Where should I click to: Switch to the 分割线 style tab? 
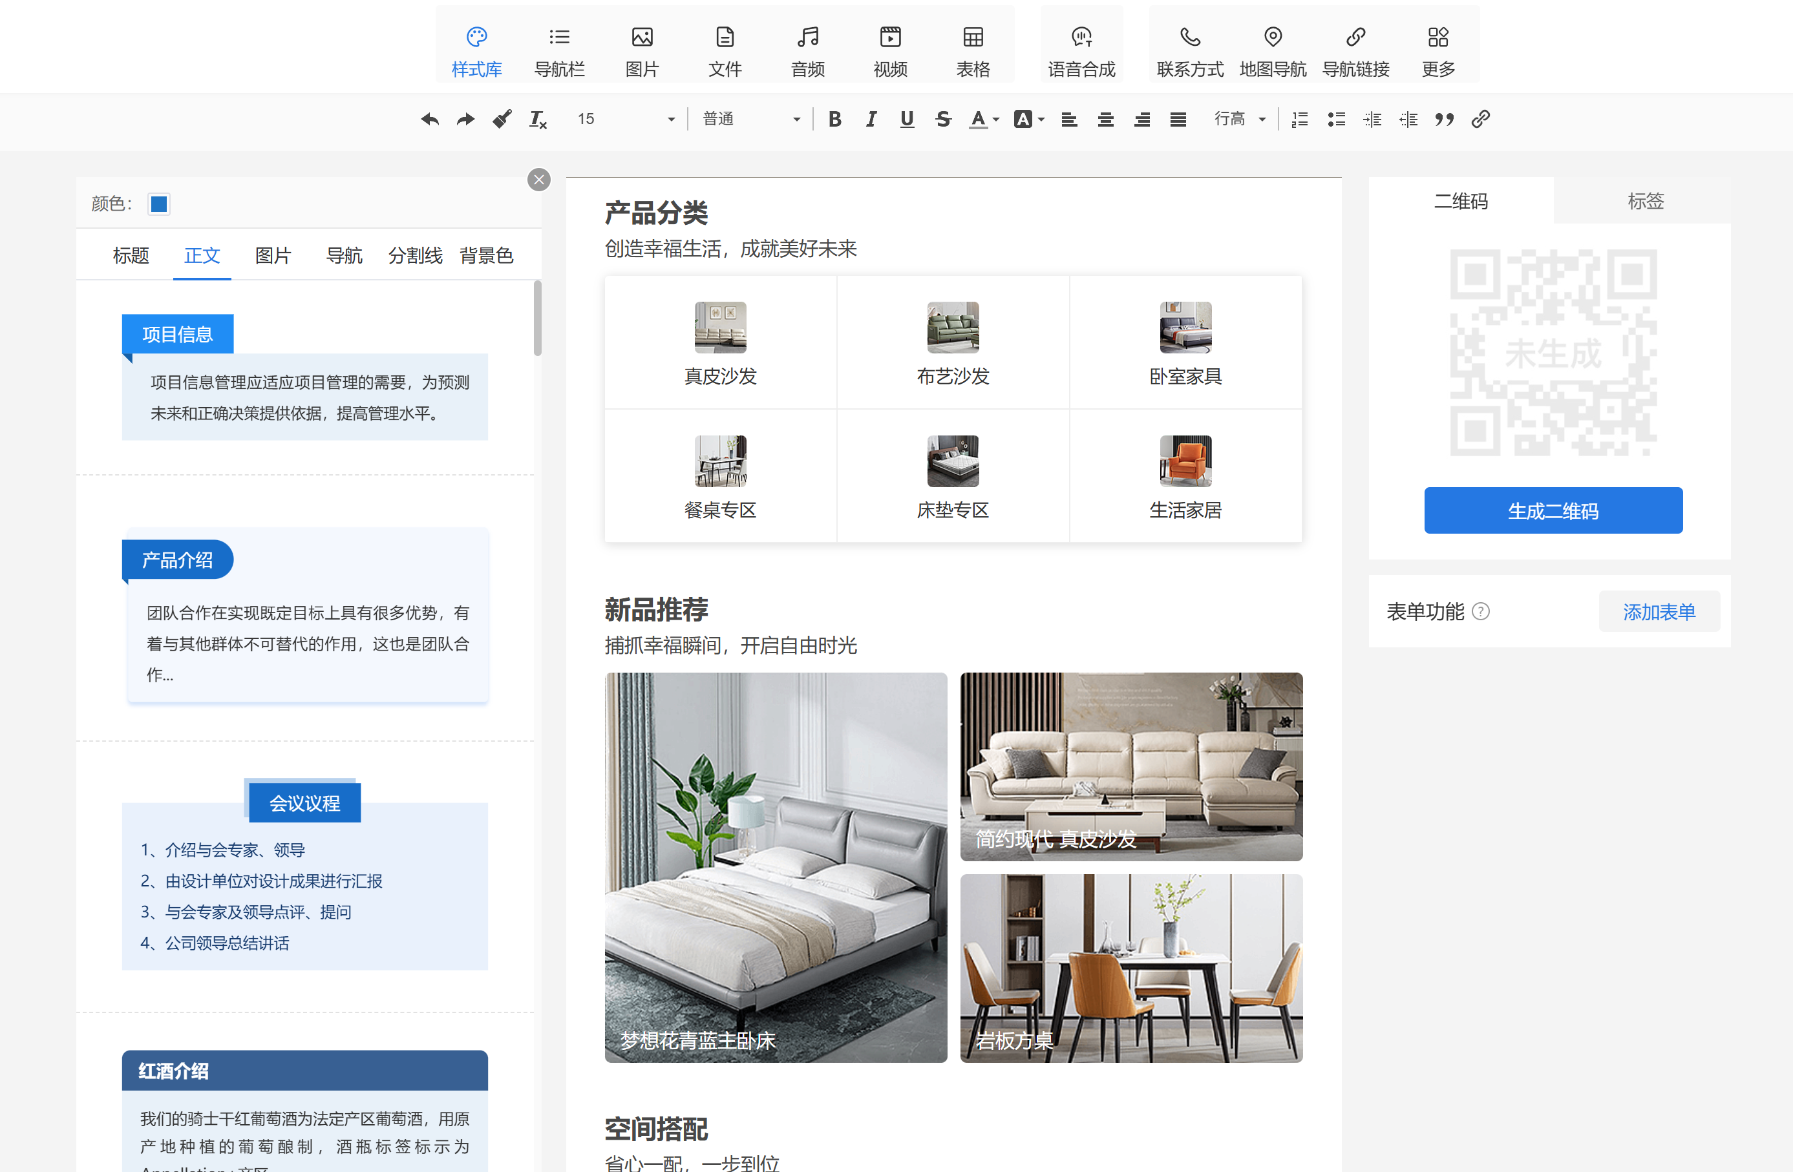tap(415, 255)
